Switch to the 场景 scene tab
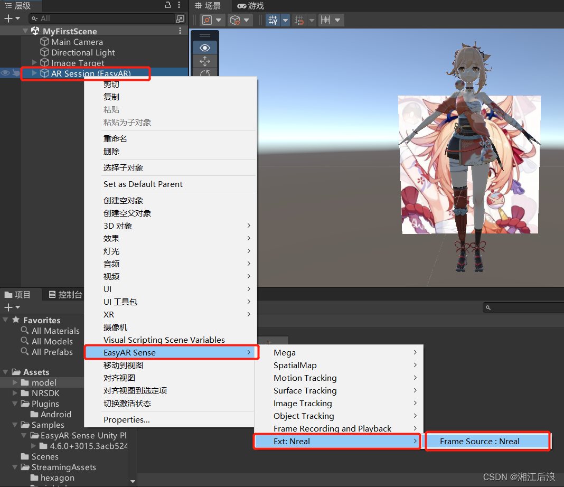Screen dimensions: 564x487 pyautogui.click(x=208, y=6)
